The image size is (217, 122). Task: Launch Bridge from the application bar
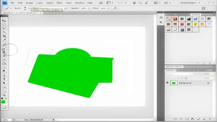pos(101,3)
